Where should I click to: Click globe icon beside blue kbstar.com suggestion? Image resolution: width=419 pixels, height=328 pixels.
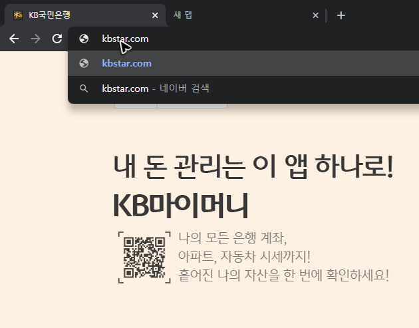(84, 63)
